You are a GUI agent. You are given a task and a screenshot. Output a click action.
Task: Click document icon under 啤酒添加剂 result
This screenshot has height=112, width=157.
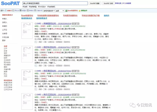coord(36,42)
